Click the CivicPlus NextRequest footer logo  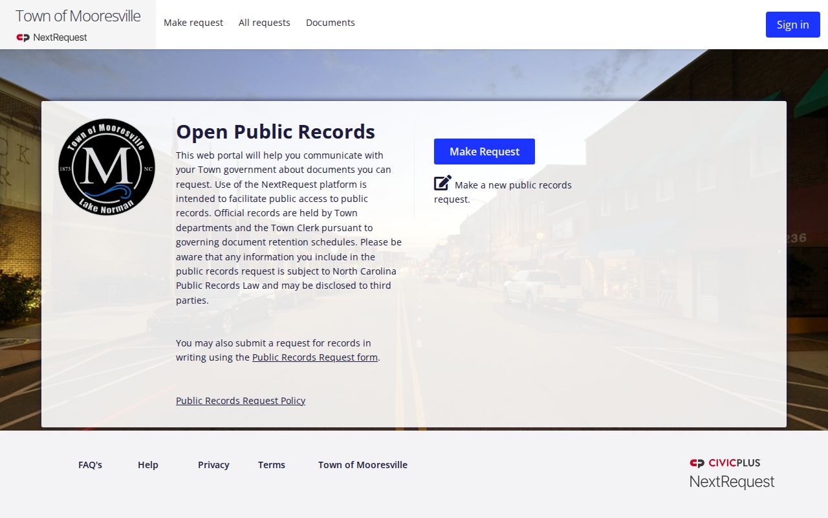click(732, 473)
